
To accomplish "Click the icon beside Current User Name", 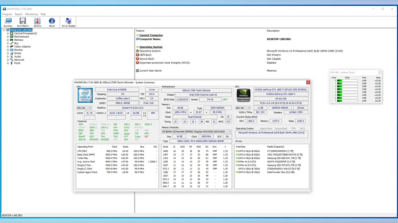I will coord(137,71).
